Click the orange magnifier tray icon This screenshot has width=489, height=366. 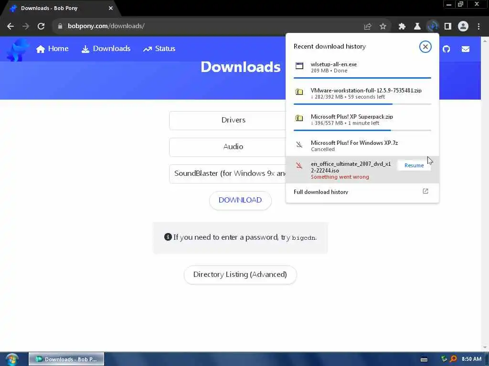tap(453, 359)
